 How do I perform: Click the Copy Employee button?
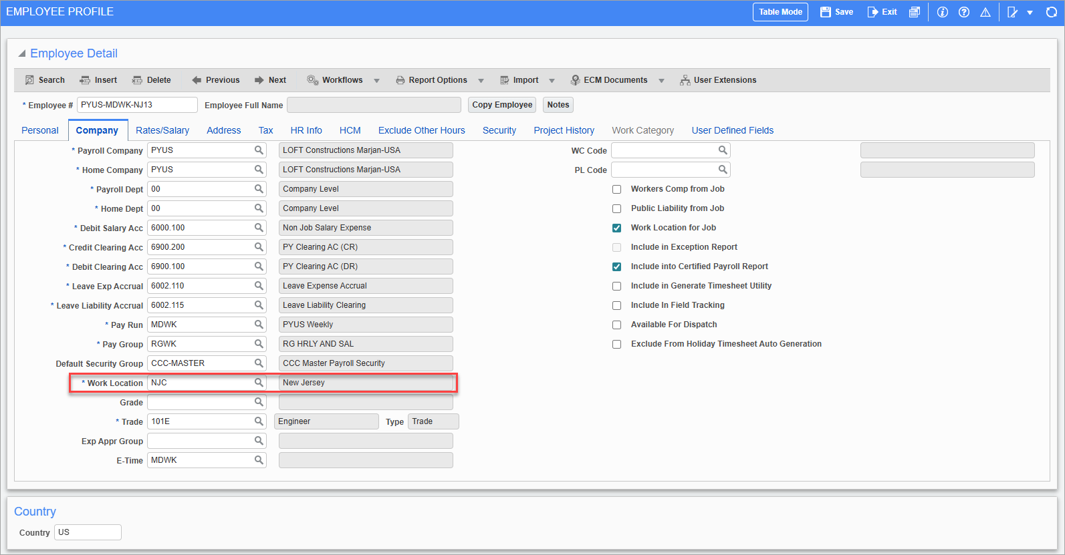click(x=502, y=105)
